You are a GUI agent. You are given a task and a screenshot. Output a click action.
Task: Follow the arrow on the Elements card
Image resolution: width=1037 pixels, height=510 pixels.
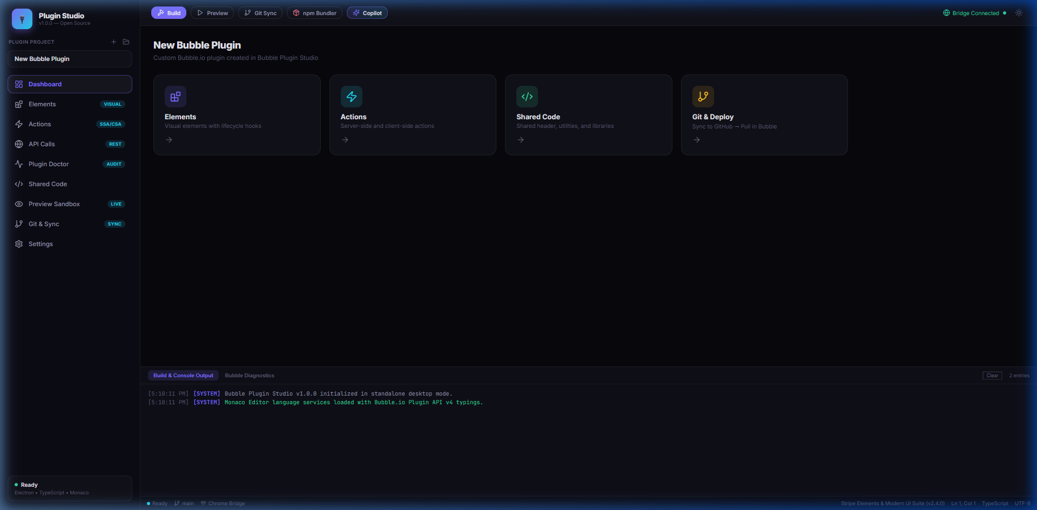point(169,140)
